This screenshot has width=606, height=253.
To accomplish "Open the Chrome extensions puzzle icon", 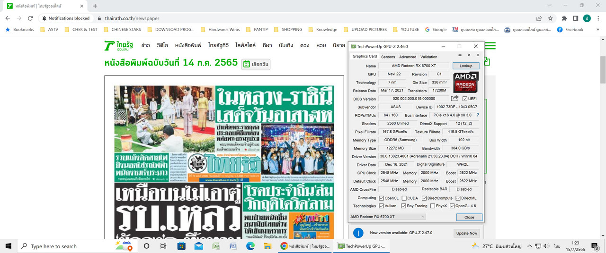I will [564, 18].
